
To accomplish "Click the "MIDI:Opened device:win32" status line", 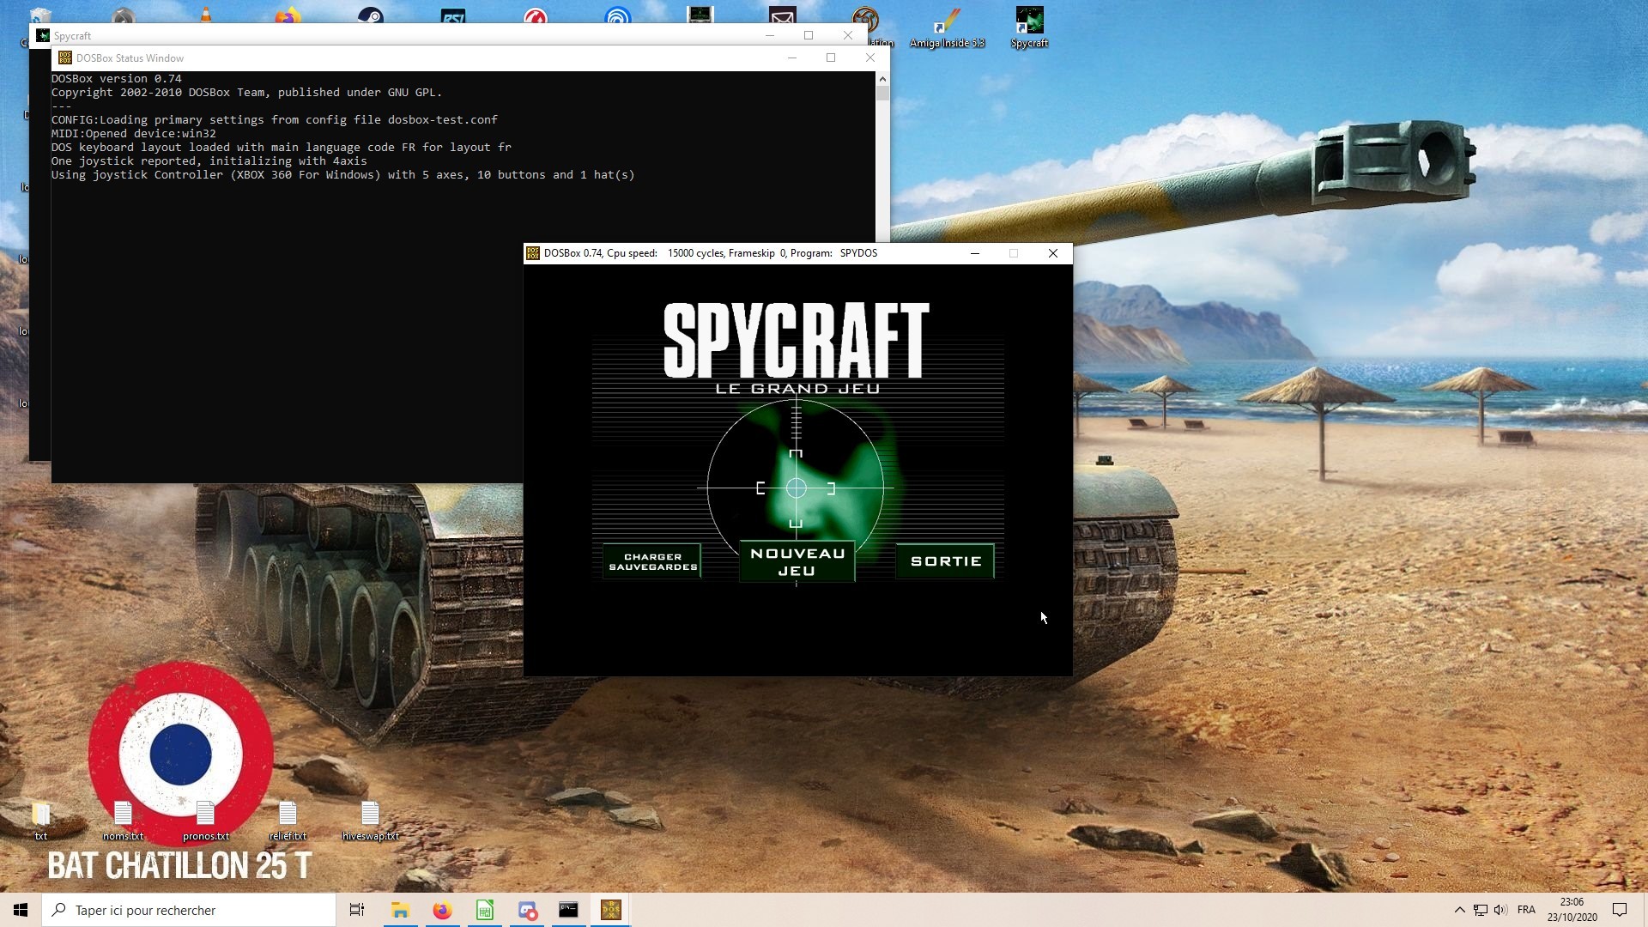I will click(x=134, y=133).
